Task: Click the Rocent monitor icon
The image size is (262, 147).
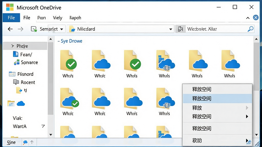Action: click(x=16, y=82)
